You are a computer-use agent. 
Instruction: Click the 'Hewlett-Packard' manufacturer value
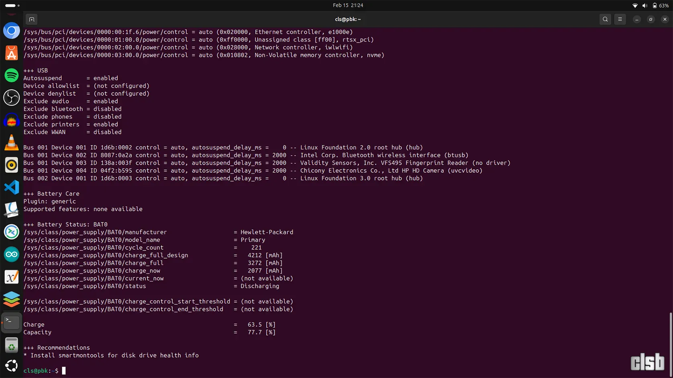pos(267,232)
